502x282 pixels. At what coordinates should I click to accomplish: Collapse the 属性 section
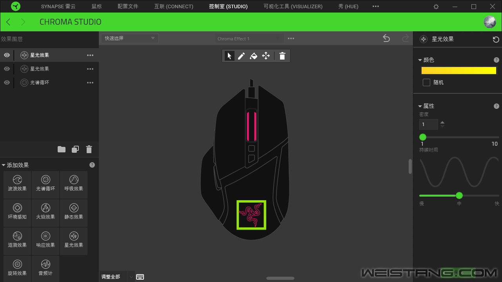click(x=420, y=106)
